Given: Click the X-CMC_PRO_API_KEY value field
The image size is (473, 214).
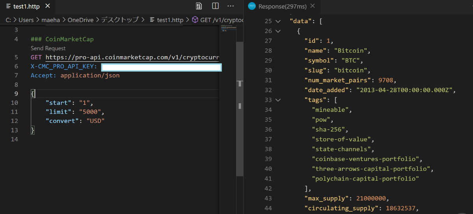Looking at the screenshot, I should (x=161, y=67).
